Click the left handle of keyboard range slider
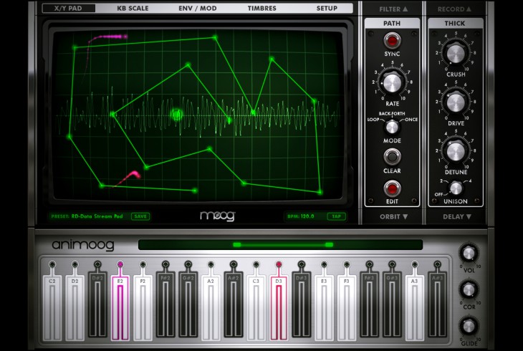Image resolution: width=523 pixels, height=351 pixels. [x=237, y=244]
